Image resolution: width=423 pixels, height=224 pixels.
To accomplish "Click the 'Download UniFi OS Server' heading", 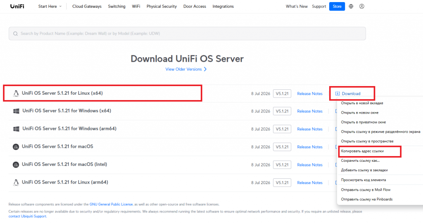I will 187,58.
